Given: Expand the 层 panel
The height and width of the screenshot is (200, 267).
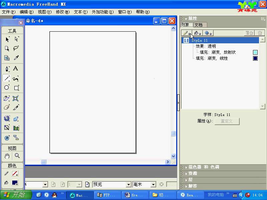Looking at the screenshot, I should point(186,180).
